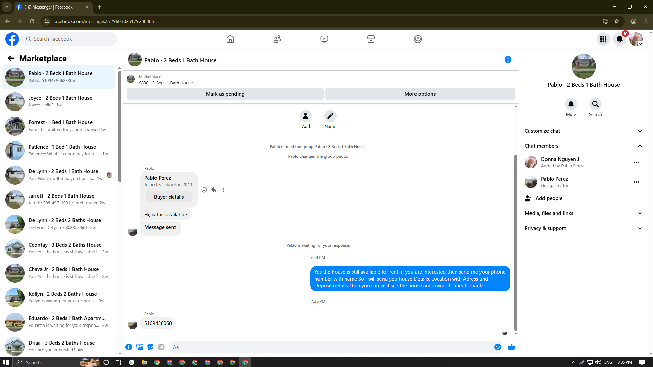Viewport: 653px width, 367px height.
Task: Click the Facebook logo
Action: coord(12,39)
